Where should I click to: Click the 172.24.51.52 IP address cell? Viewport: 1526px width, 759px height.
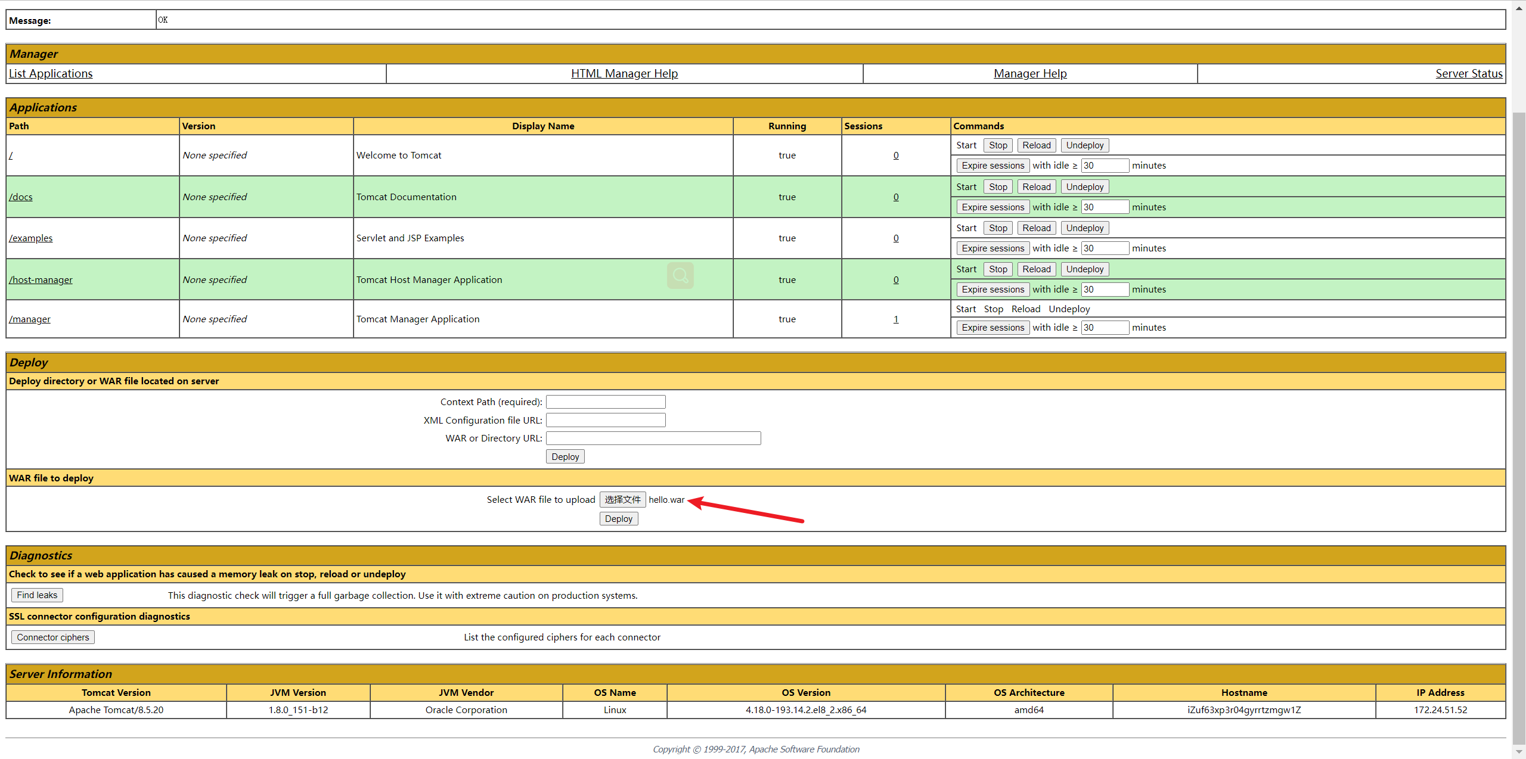coord(1440,710)
